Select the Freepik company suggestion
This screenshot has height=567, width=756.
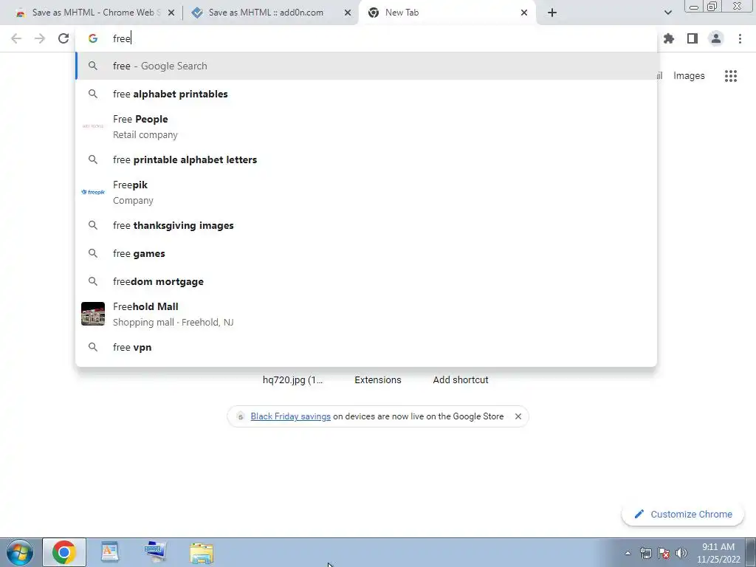pyautogui.click(x=366, y=193)
